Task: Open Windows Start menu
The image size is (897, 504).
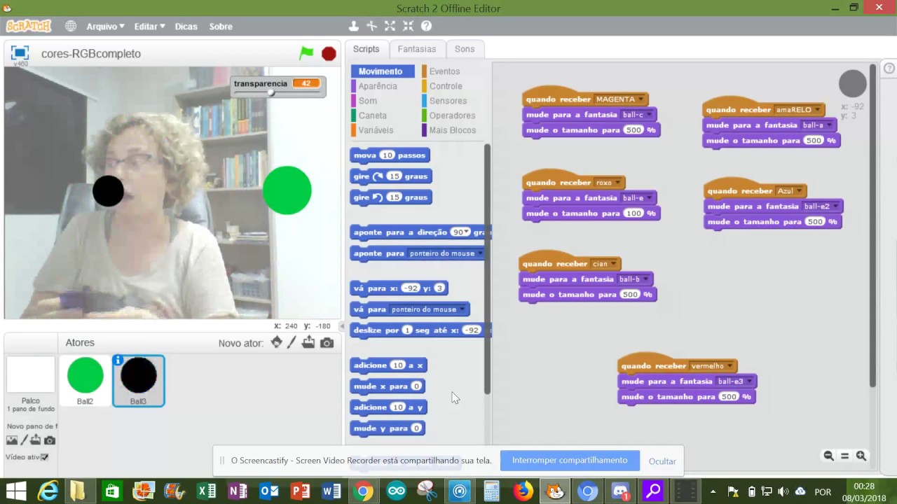Action: pos(15,491)
